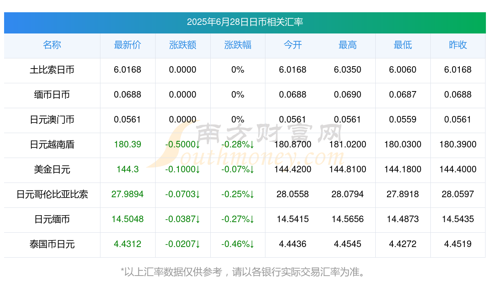The height and width of the screenshot is (285, 490).
Task: Click previous close 144.4000
Action: (x=458, y=169)
